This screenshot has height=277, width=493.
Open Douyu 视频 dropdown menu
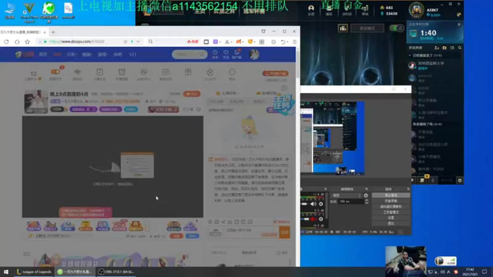coord(87,54)
